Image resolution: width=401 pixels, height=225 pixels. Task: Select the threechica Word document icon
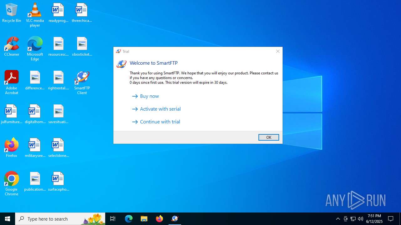pos(82,13)
